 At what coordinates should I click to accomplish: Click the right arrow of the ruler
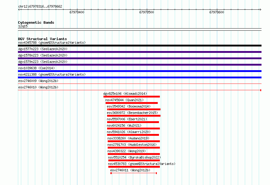[260, 9]
